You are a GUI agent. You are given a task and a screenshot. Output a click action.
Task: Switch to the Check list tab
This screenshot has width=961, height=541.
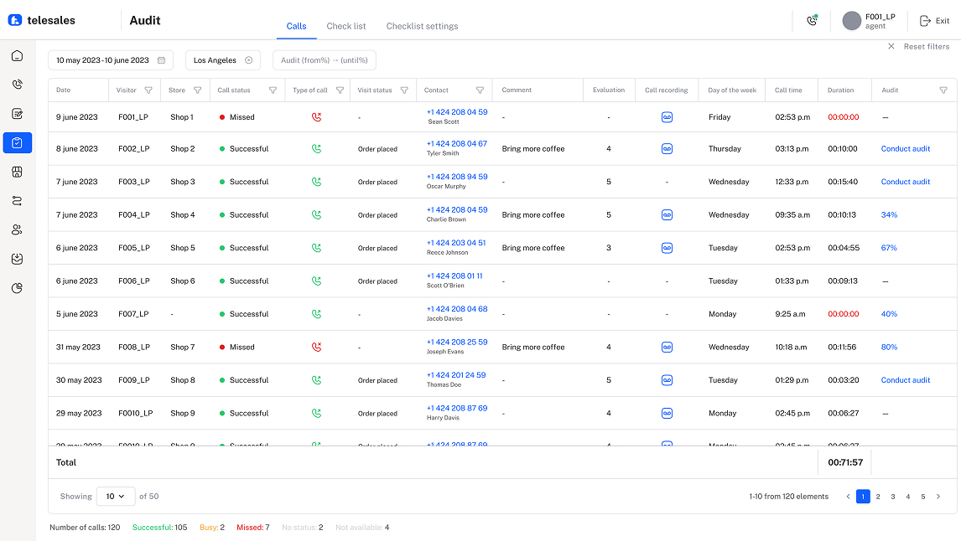pos(346,26)
